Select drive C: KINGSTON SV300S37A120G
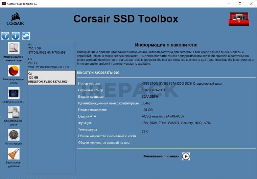The image size is (257, 179). tap(51, 77)
